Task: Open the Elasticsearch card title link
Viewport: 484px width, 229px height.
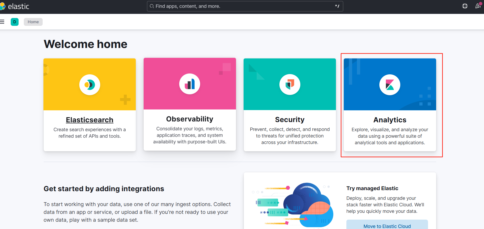Action: 90,120
